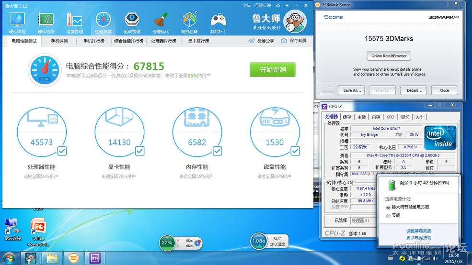Click Online ResultBrowser in 3DMark Score
The width and height of the screenshot is (472, 265).
[x=389, y=56]
